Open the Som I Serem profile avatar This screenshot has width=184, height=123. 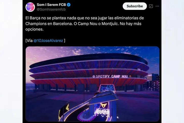(x=30, y=7)
